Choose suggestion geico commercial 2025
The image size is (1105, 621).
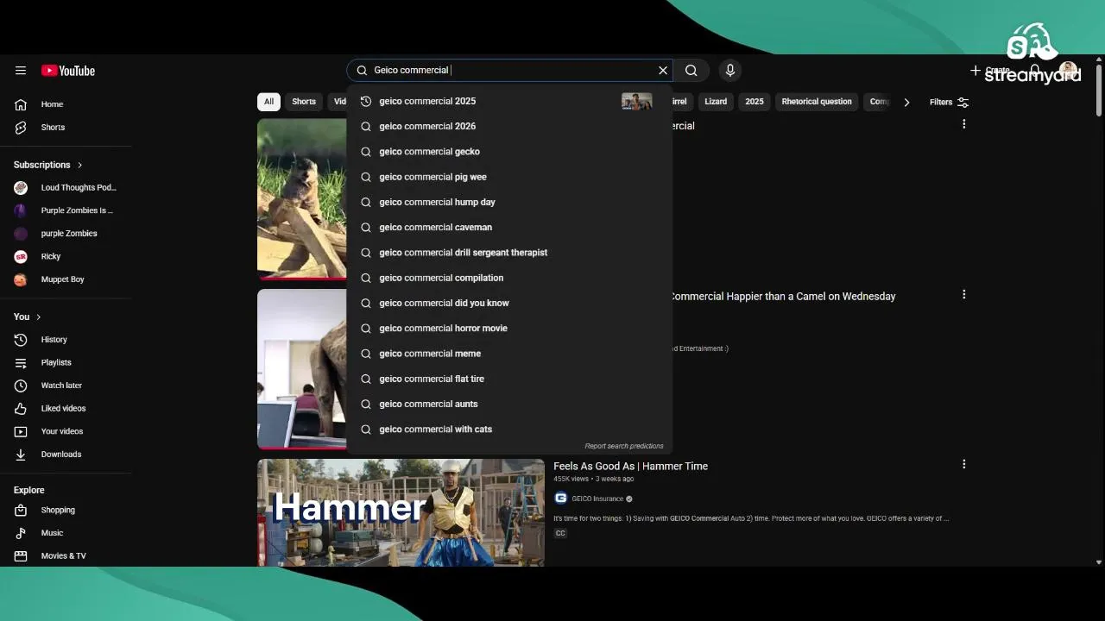pyautogui.click(x=509, y=101)
